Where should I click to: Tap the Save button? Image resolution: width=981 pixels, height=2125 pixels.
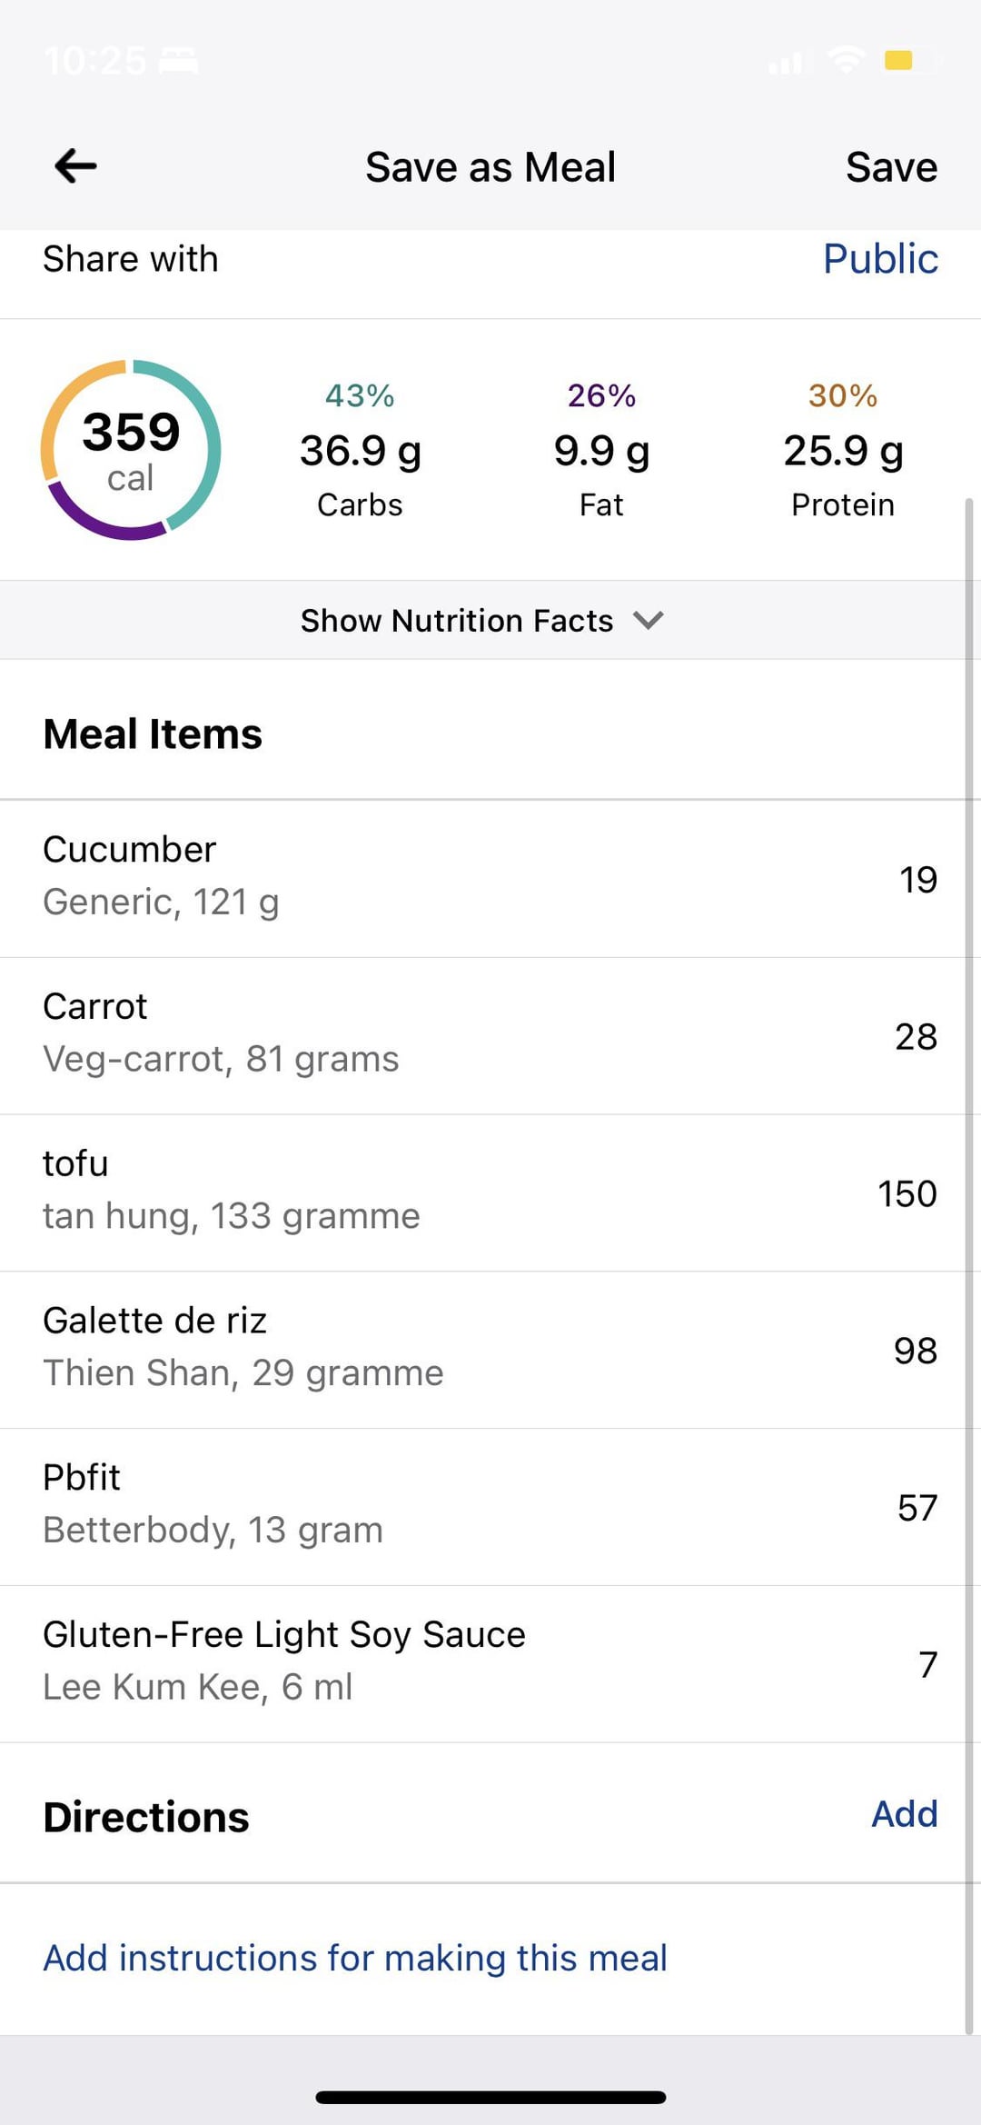(890, 167)
